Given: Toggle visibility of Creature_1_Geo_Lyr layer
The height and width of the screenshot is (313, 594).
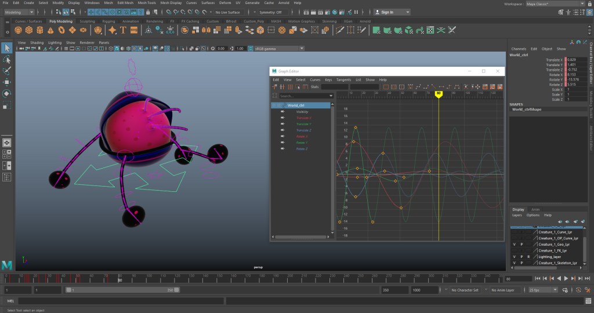Looking at the screenshot, I should pyautogui.click(x=514, y=245).
